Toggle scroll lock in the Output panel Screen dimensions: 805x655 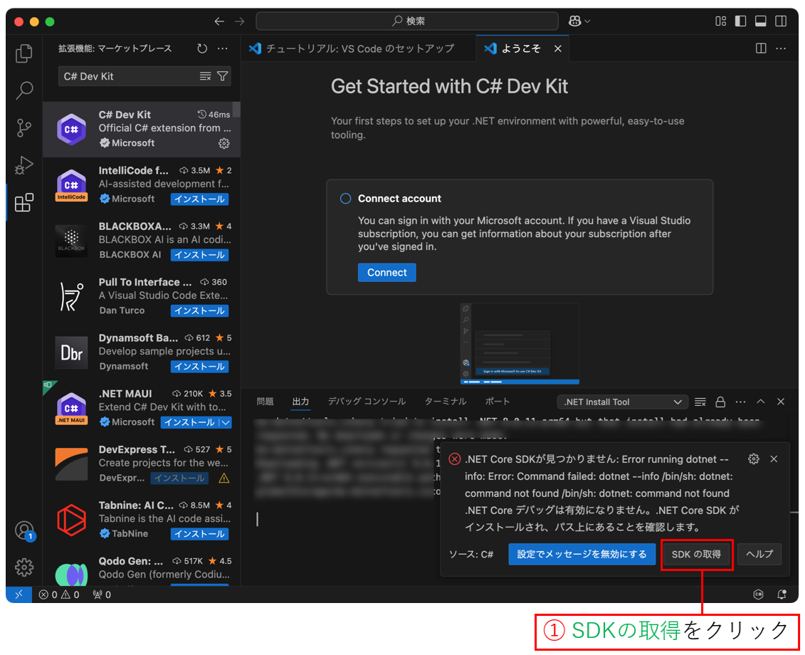coord(720,401)
